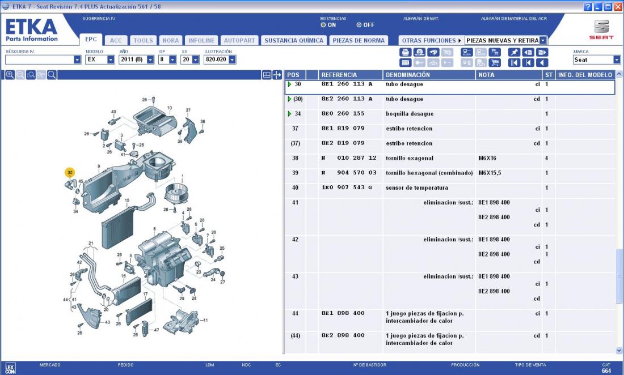Click the print icon in the toolbar
The height and width of the screenshot is (375, 624).
[405, 53]
